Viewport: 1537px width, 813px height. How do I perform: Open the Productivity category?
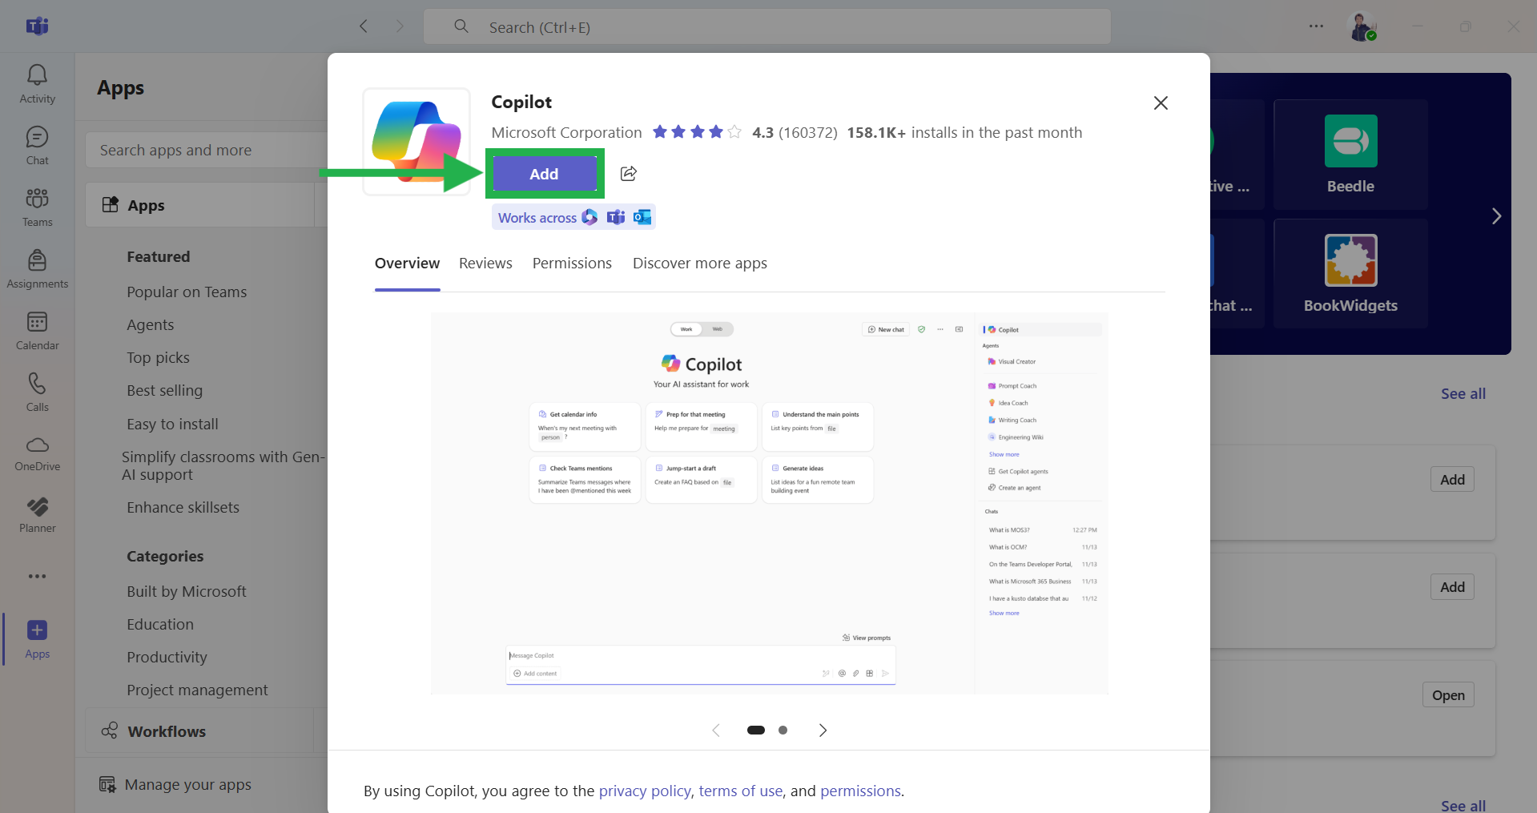coord(167,658)
